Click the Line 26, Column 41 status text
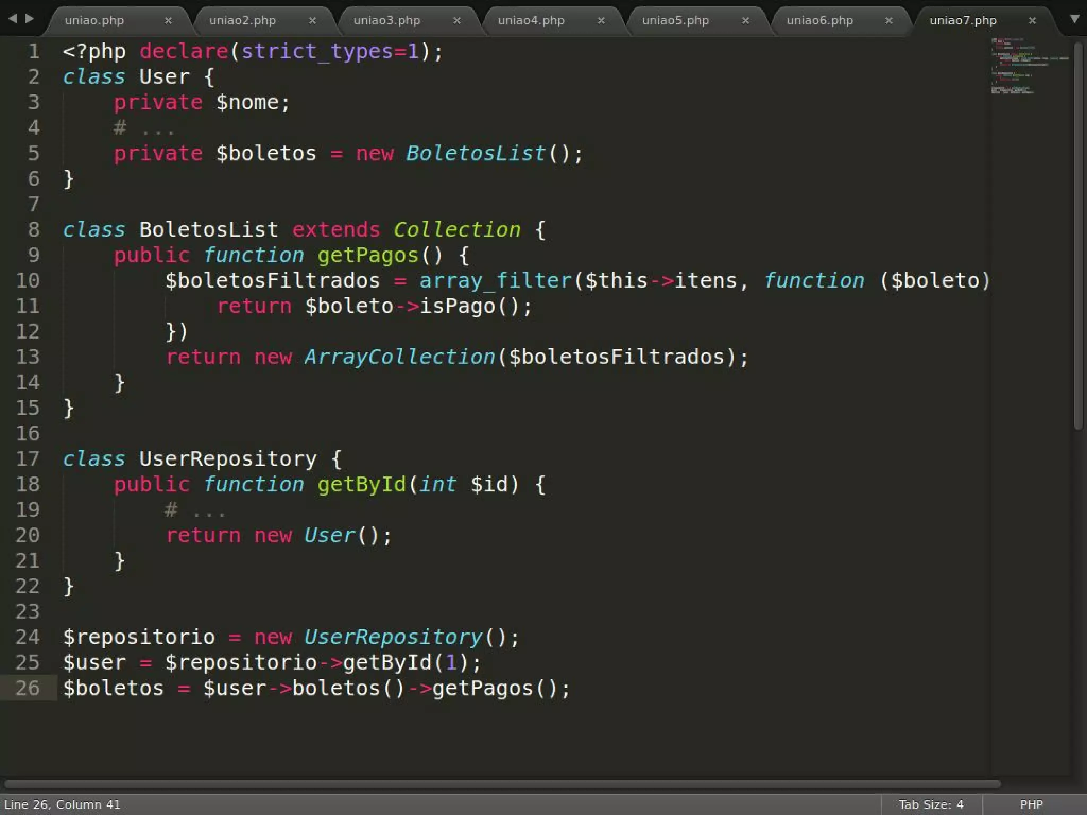The image size is (1087, 815). coord(63,804)
